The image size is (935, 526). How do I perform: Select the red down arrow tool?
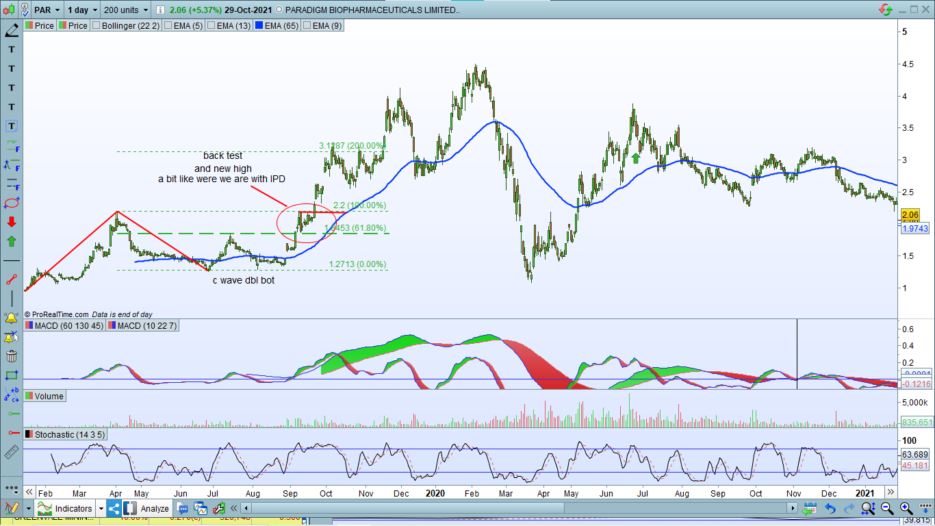click(12, 222)
